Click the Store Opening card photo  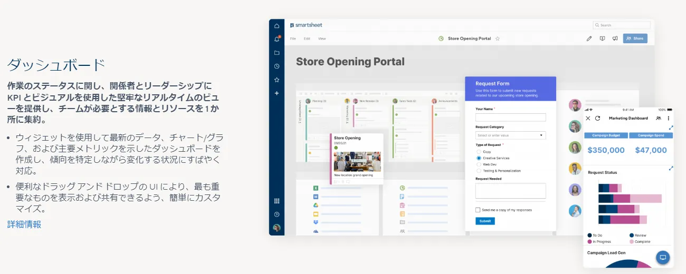[357, 162]
